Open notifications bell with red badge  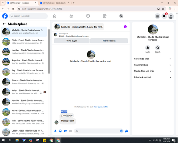tap(164, 16)
